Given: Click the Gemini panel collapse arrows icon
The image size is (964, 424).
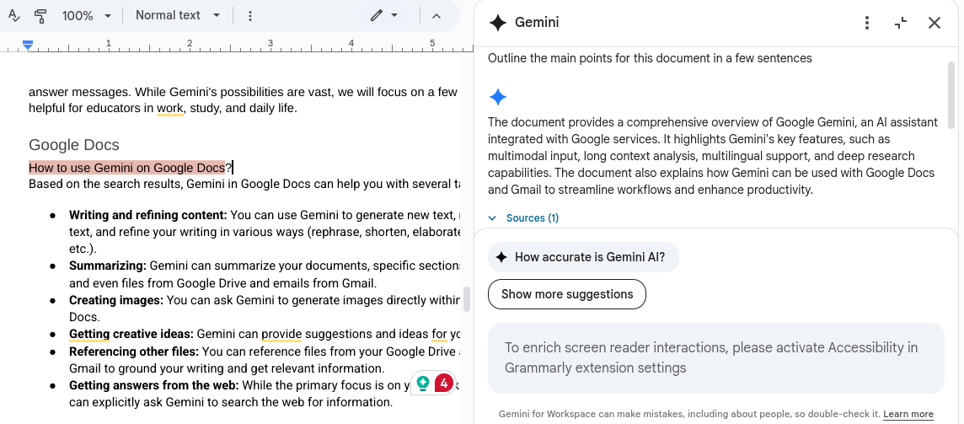Looking at the screenshot, I should pos(901,23).
